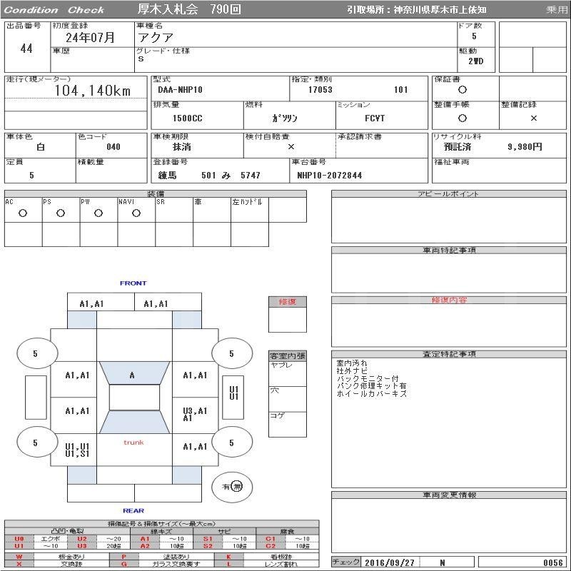Click the inspection expiry value '抹消'
The height and width of the screenshot is (571, 571).
click(x=182, y=147)
